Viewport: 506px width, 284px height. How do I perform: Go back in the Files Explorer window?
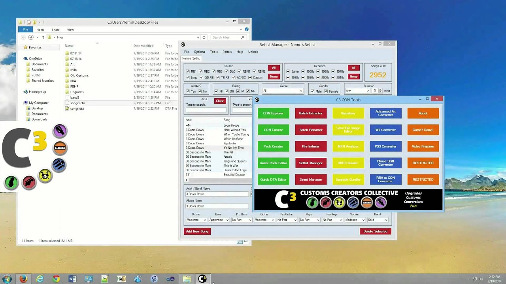[x=23, y=37]
